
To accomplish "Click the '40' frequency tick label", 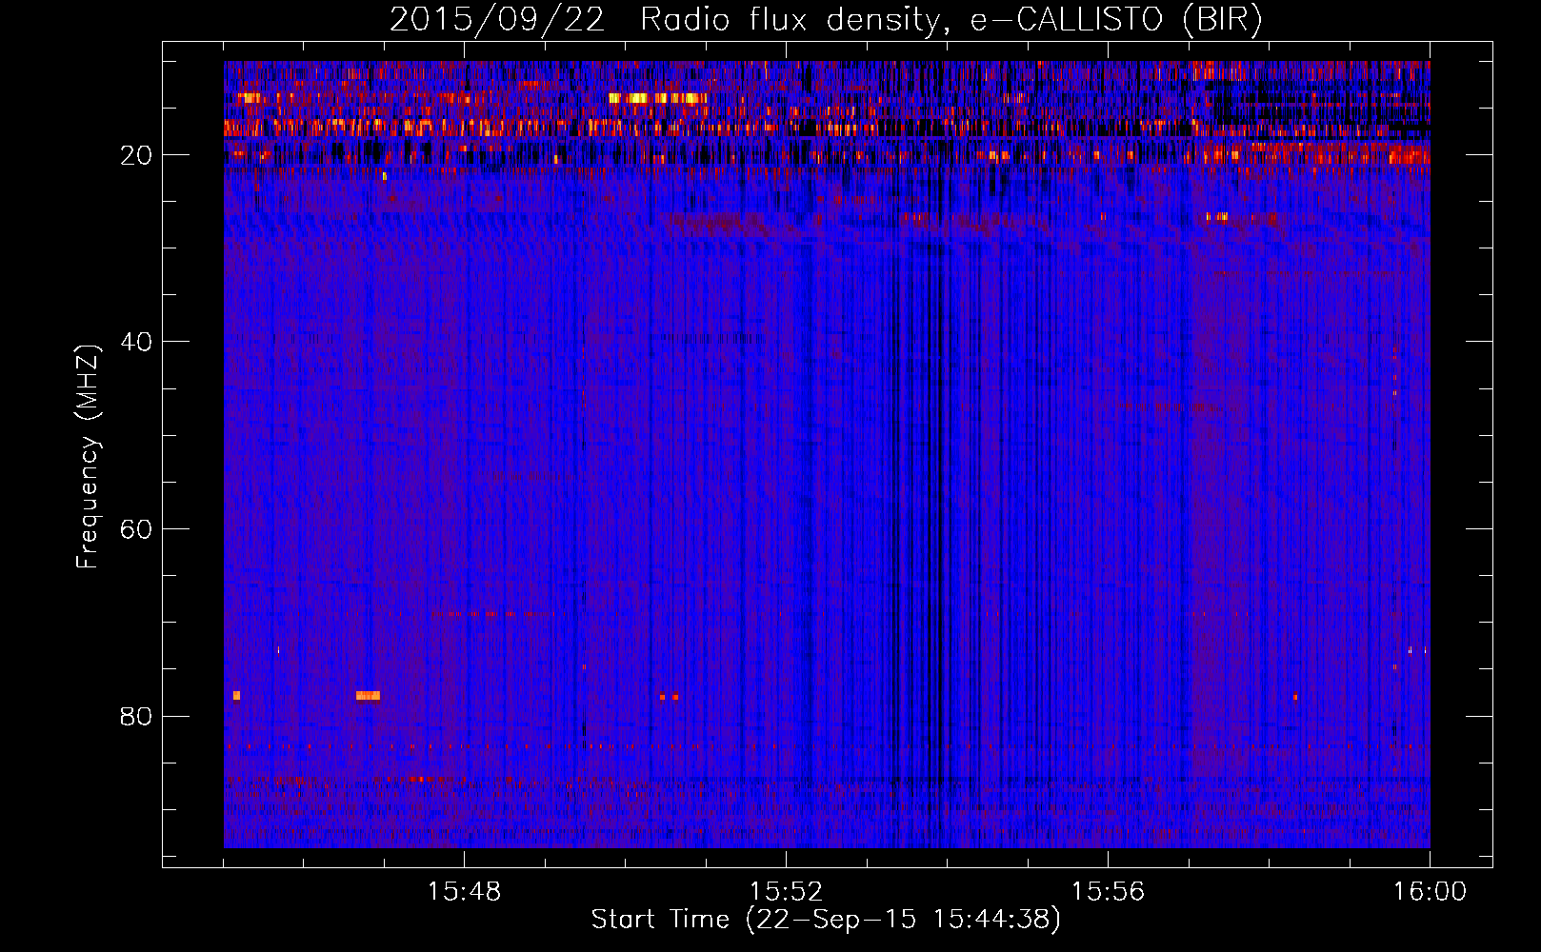I will (x=136, y=342).
